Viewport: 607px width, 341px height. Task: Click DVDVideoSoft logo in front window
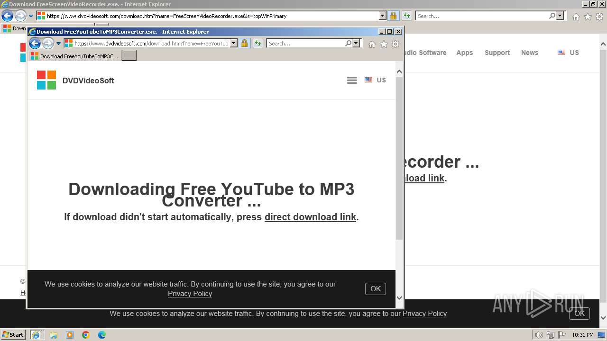[75, 80]
